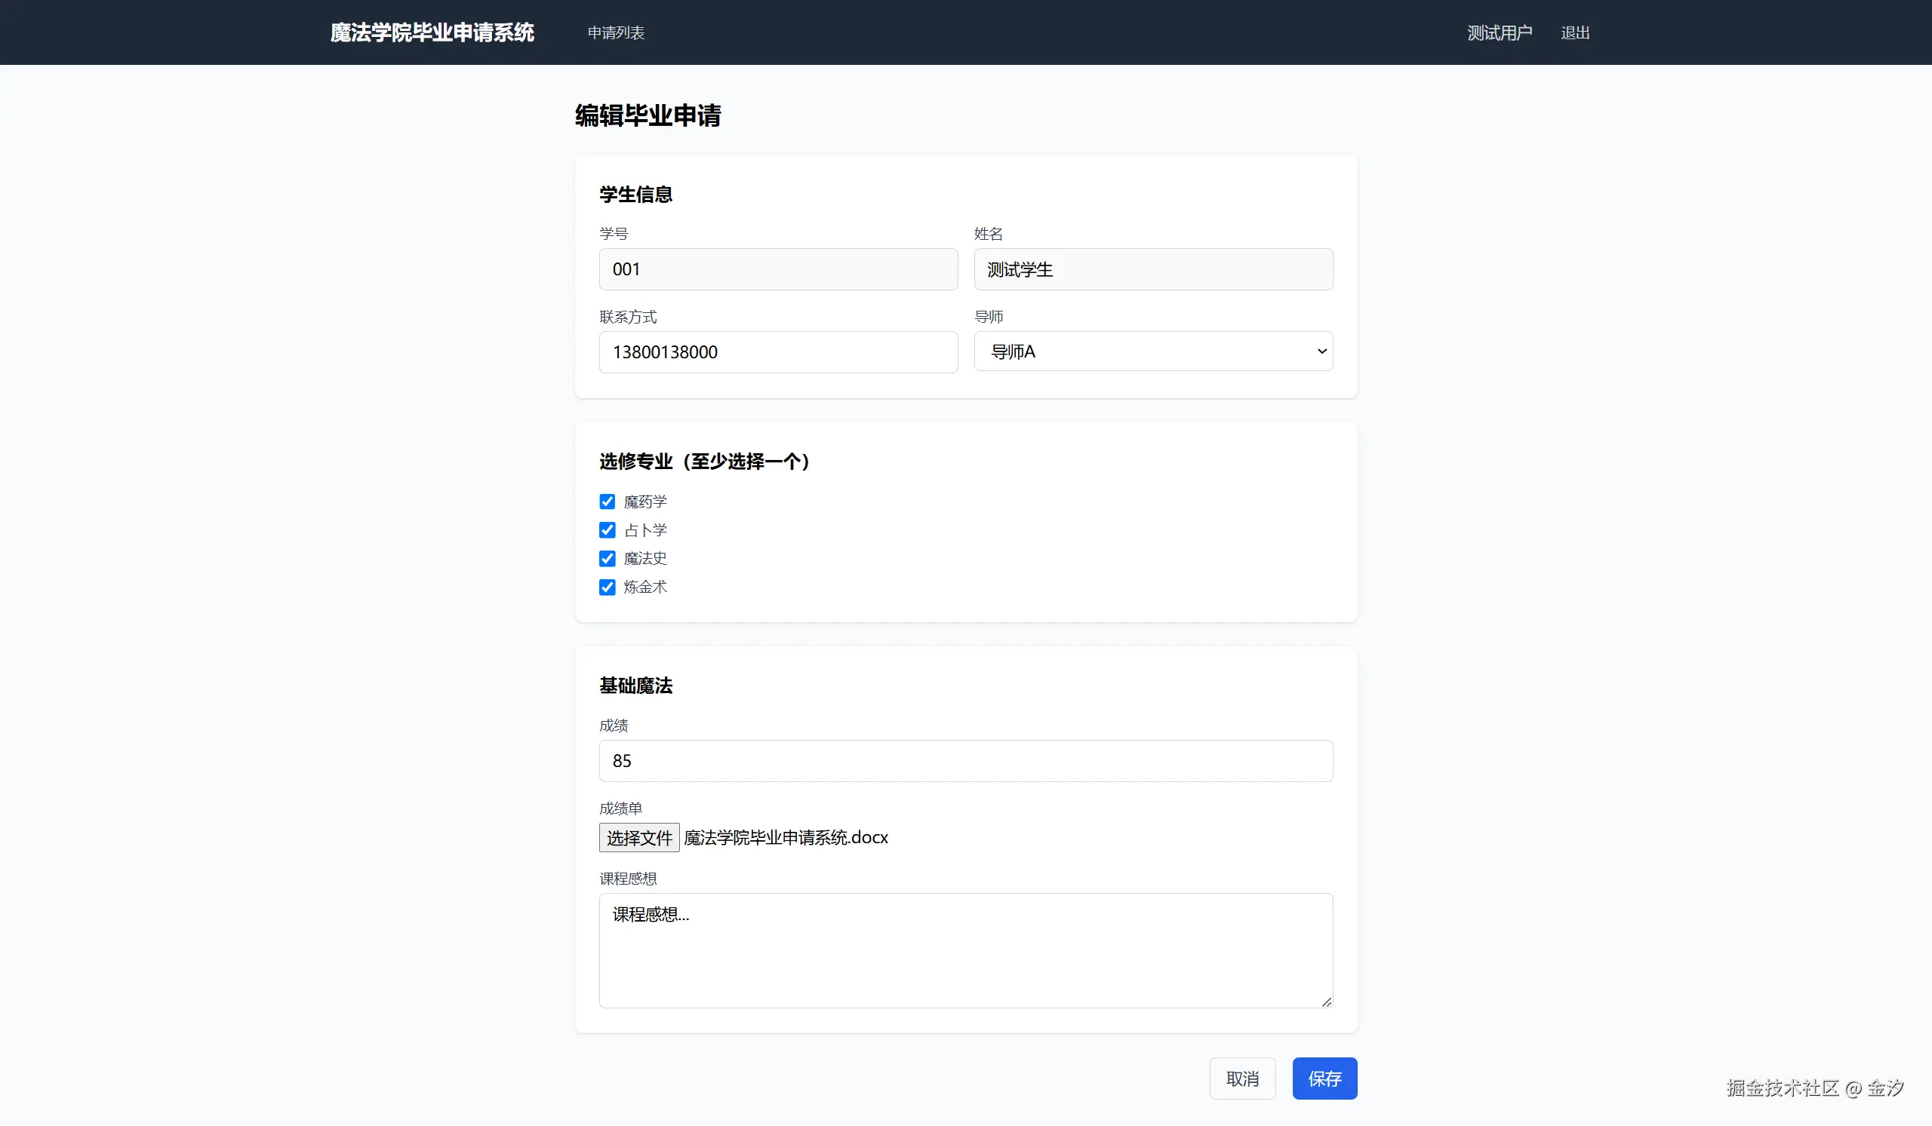
Task: Click the 姓名 field showing 测试学生
Action: pos(1152,270)
